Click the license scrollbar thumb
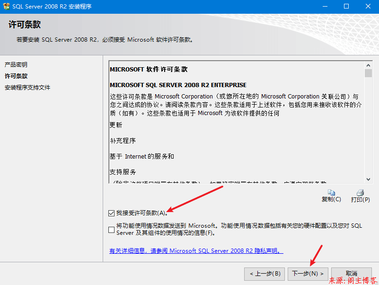Image resolution: width=379 pixels, height=285 pixels. pos(368,73)
